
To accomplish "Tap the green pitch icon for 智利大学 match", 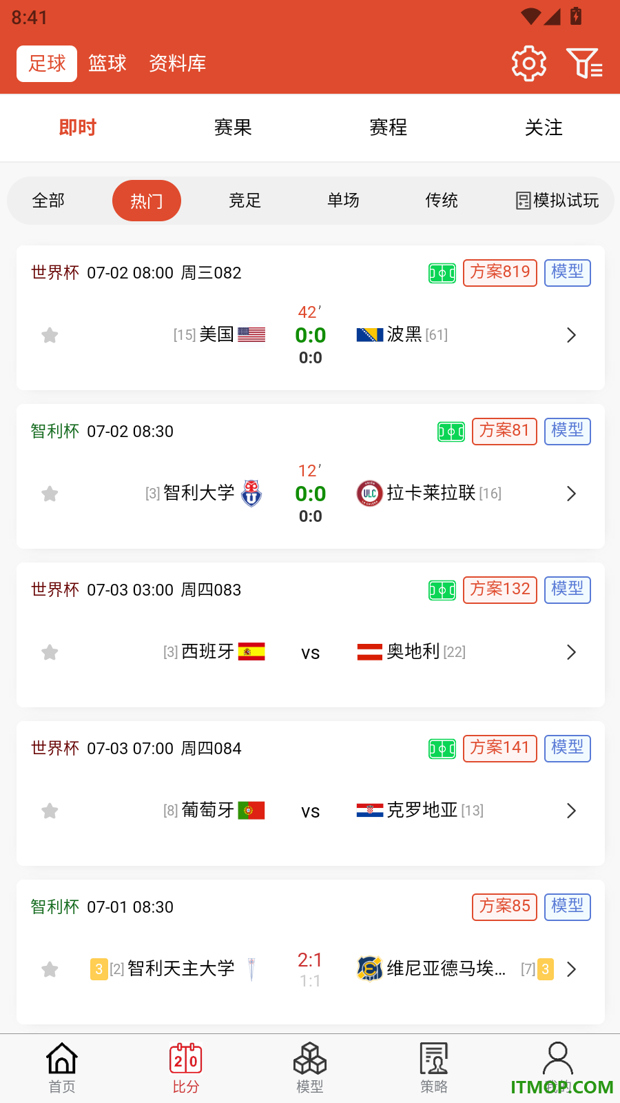I will tap(451, 432).
